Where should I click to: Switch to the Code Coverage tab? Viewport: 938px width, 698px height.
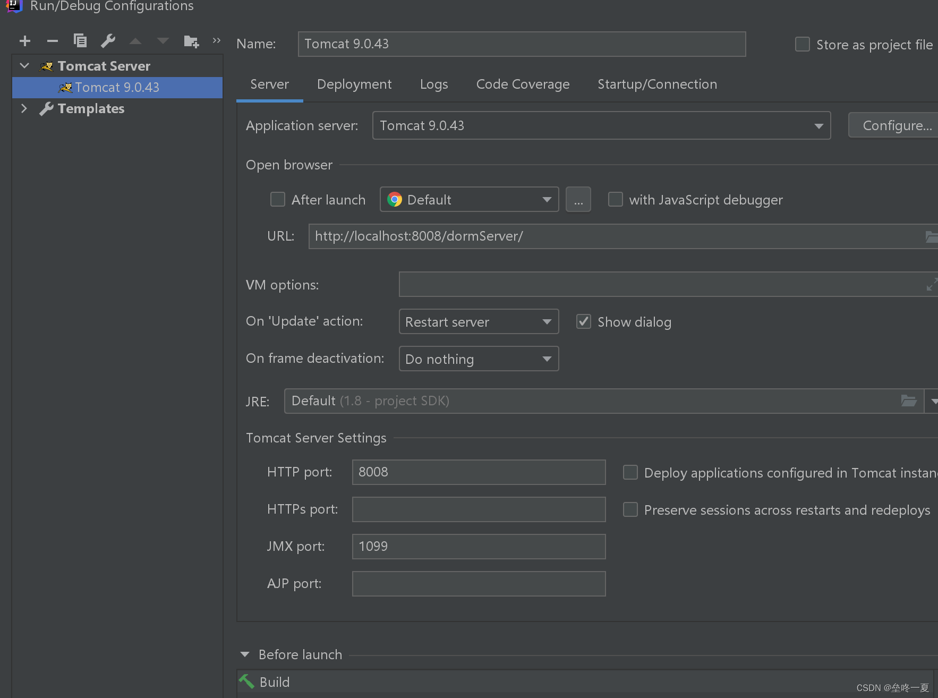(523, 84)
